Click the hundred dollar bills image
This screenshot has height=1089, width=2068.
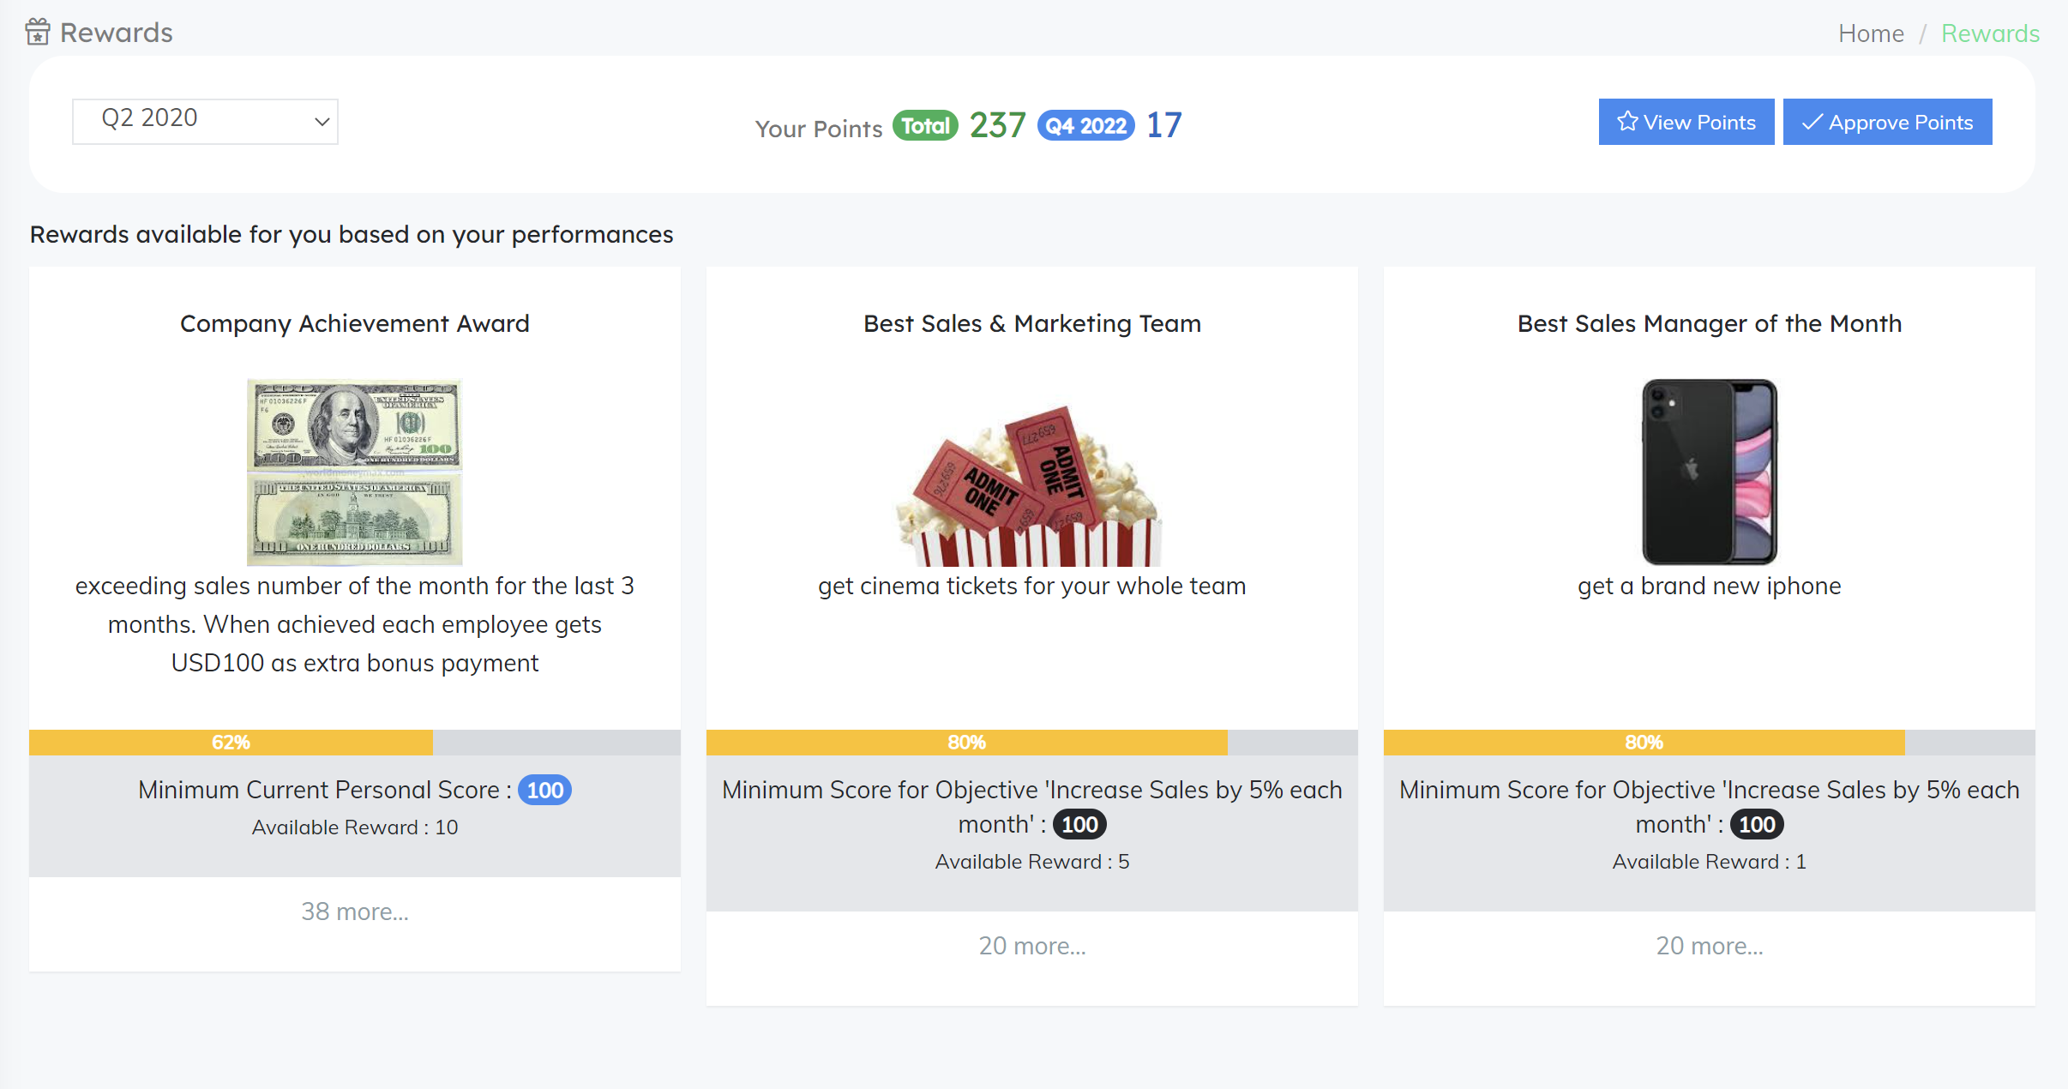354,472
